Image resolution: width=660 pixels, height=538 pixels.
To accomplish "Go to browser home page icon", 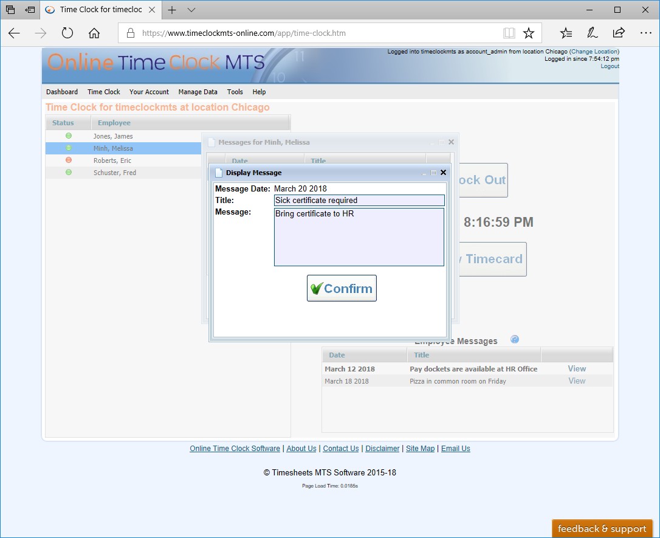I will click(94, 33).
